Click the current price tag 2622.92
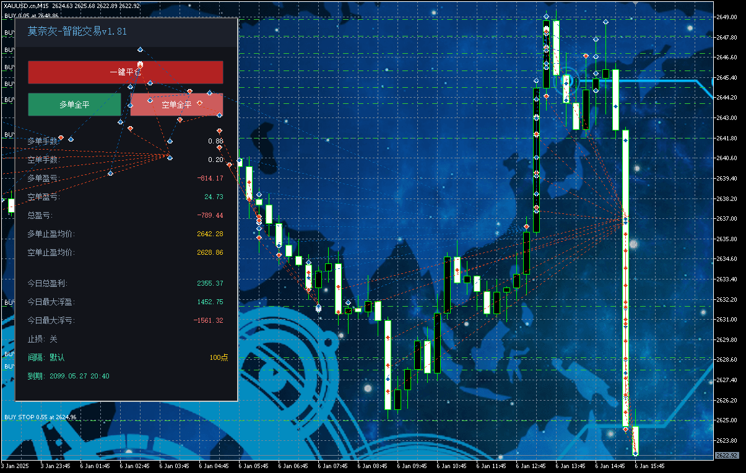The height and width of the screenshot is (473, 746). click(x=726, y=455)
